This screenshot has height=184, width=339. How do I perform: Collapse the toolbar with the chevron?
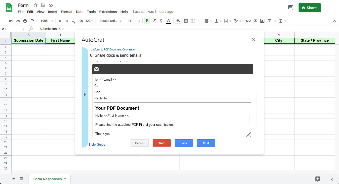click(334, 21)
